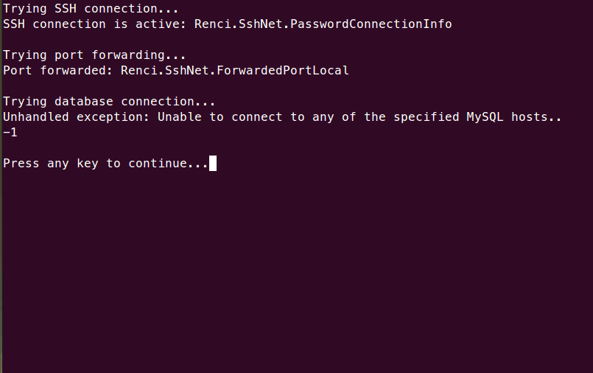Click the "Trying port forwarding..." line
The height and width of the screenshot is (373, 593).
[x=94, y=55]
